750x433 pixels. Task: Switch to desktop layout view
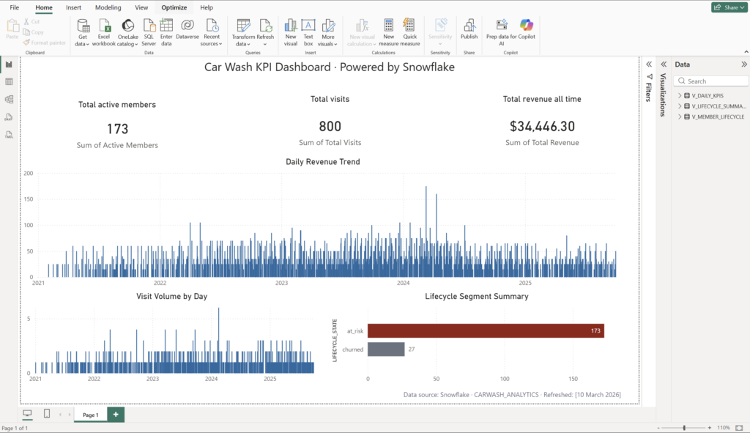pos(28,414)
